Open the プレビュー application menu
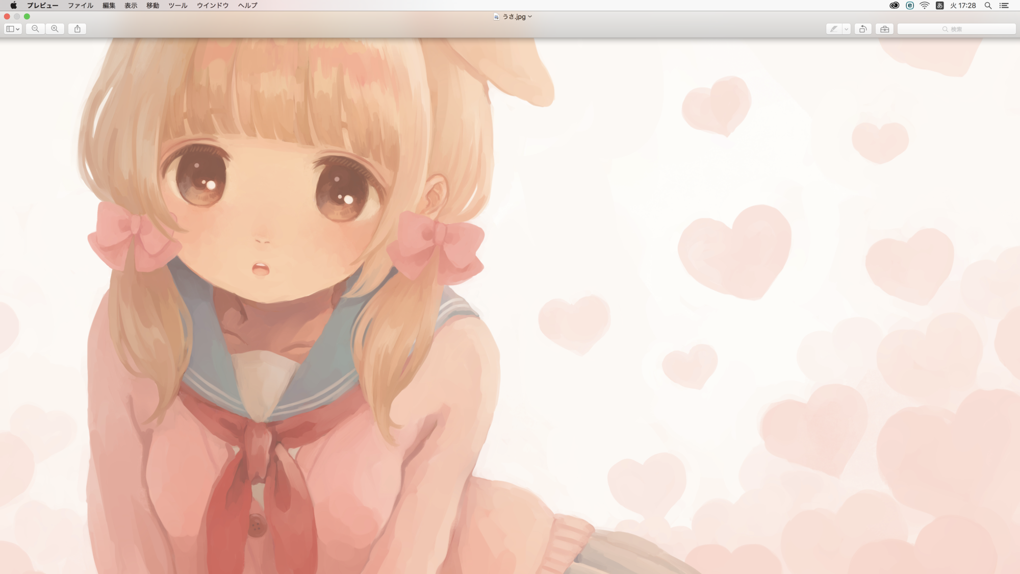Image resolution: width=1020 pixels, height=574 pixels. pyautogui.click(x=42, y=6)
